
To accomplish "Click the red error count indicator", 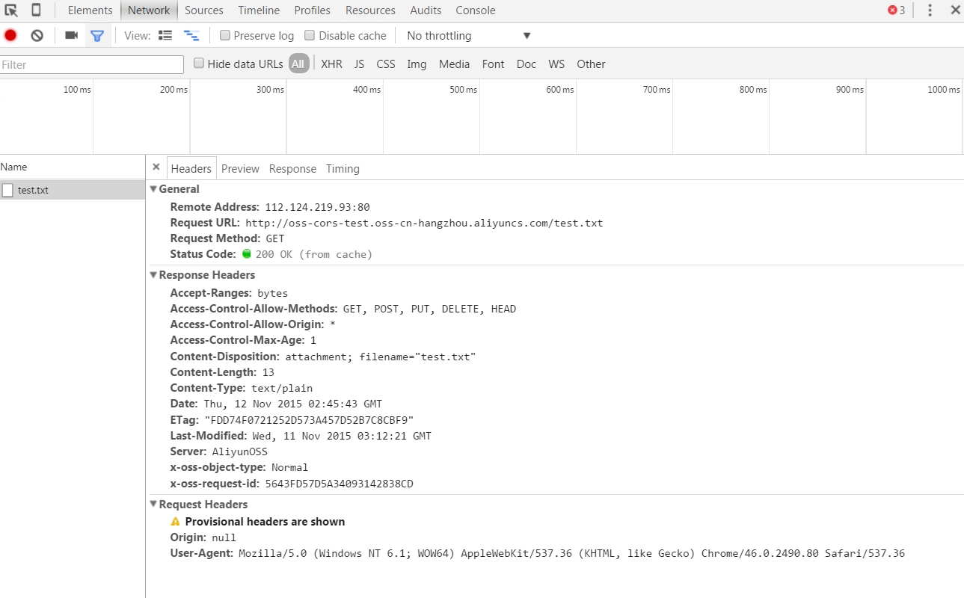I will (x=896, y=10).
